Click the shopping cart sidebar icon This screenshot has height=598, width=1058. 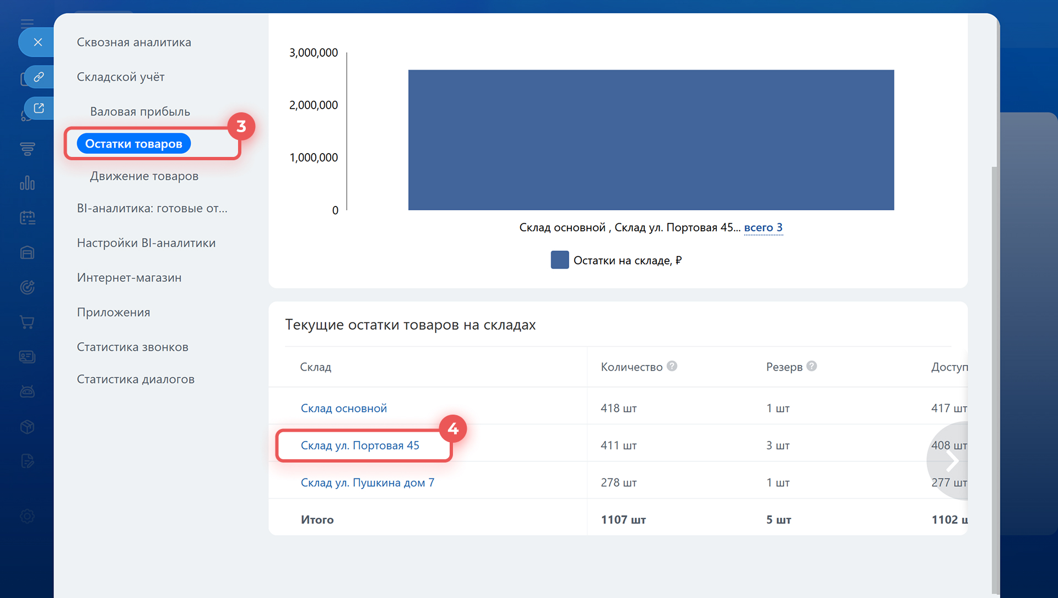27,322
